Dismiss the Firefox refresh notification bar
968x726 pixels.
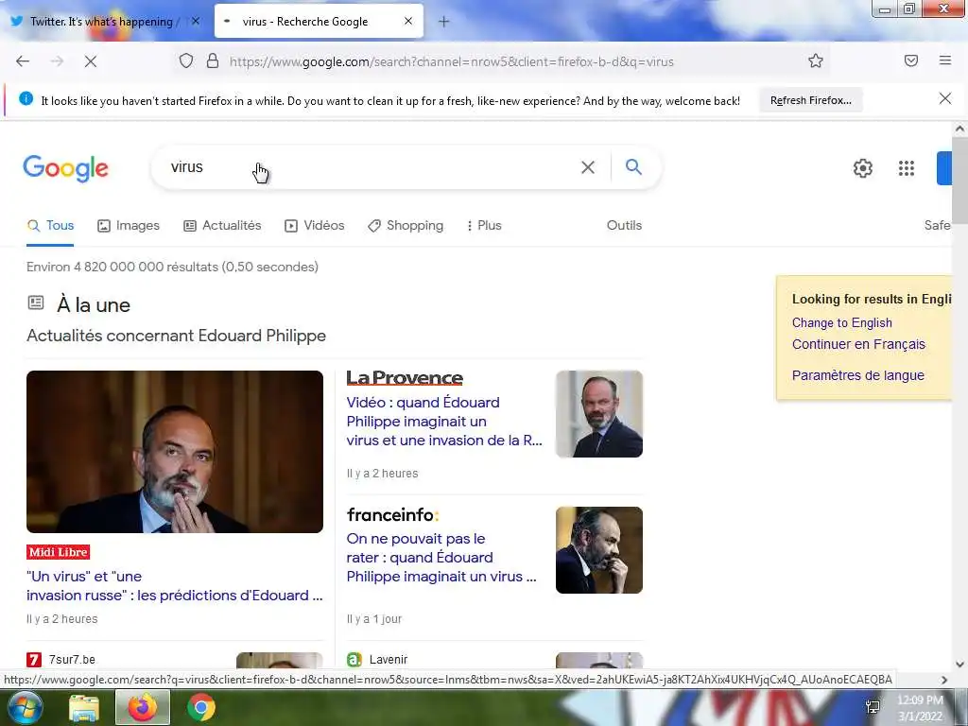[x=945, y=98]
